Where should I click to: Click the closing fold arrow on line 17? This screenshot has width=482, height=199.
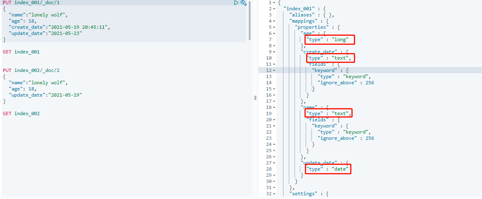274,101
